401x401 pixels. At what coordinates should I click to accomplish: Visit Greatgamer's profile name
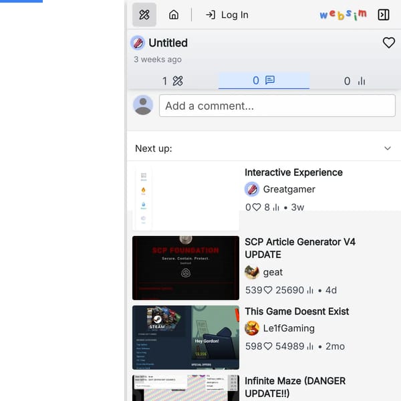[x=289, y=189]
